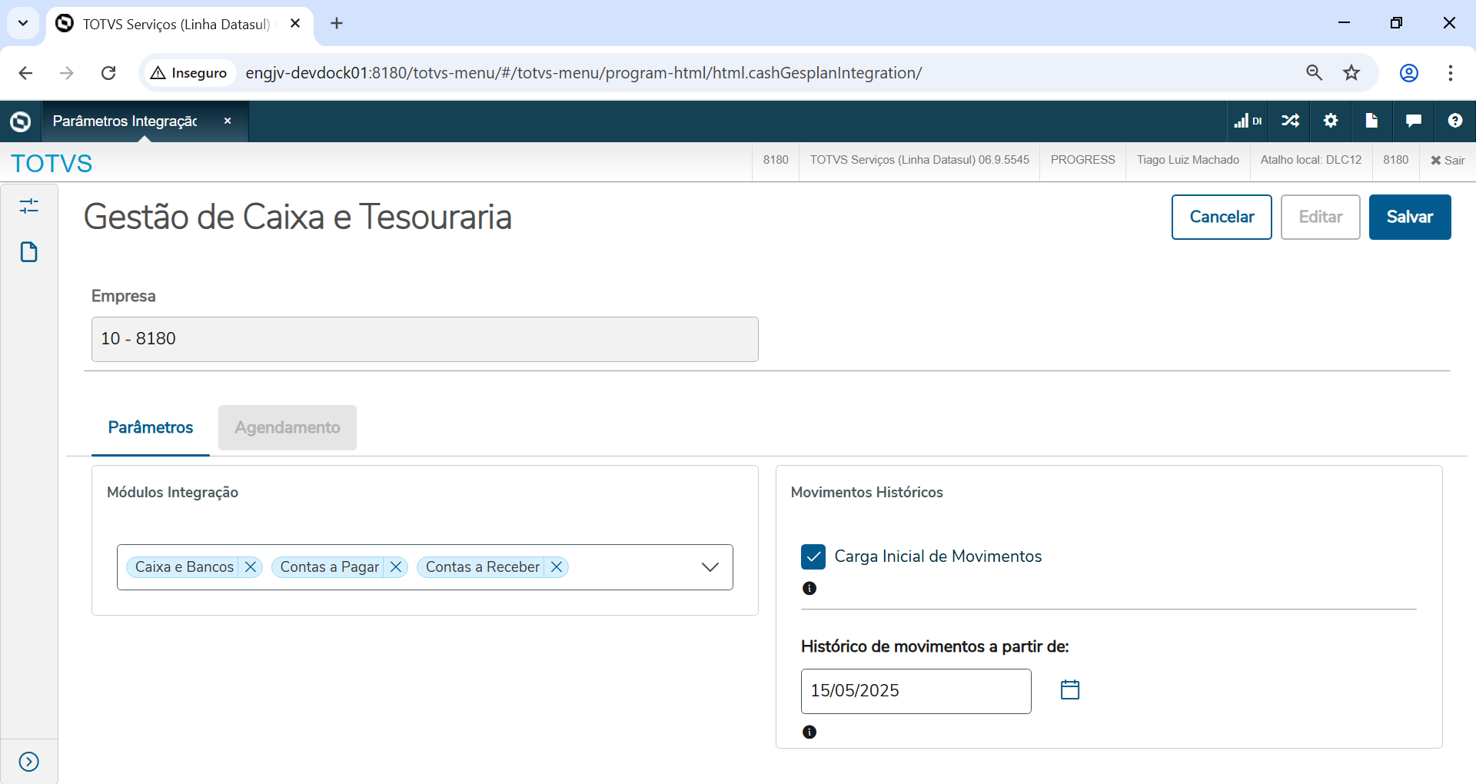Open the browser profile avatar icon
Image resolution: width=1476 pixels, height=784 pixels.
point(1409,73)
